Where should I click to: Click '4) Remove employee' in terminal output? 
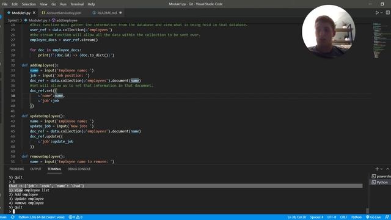[x=26, y=204]
